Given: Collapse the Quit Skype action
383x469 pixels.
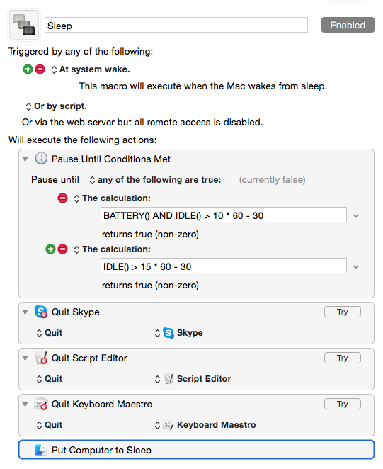Looking at the screenshot, I should (x=25, y=312).
